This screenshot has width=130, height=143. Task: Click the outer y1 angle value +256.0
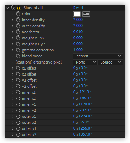click(84, 128)
